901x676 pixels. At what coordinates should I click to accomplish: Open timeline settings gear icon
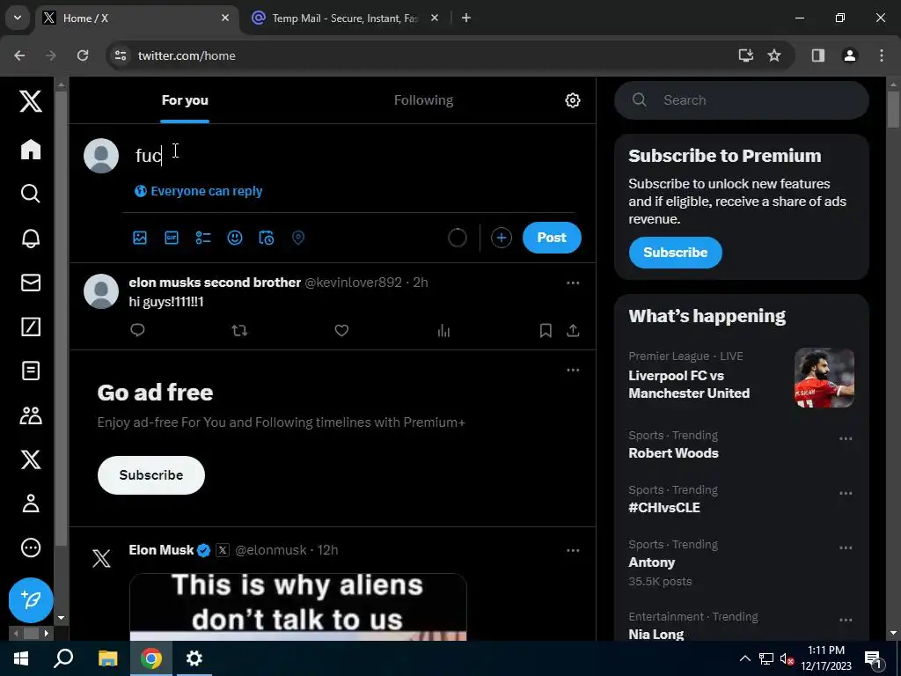(x=572, y=100)
